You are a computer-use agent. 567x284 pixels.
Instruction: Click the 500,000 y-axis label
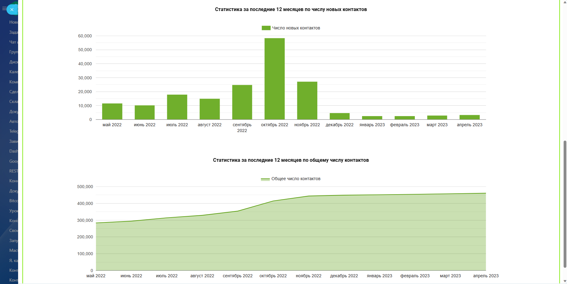coord(85,187)
